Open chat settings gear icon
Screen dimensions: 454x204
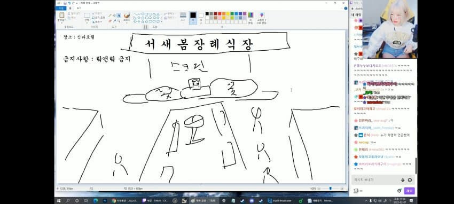coord(399,191)
